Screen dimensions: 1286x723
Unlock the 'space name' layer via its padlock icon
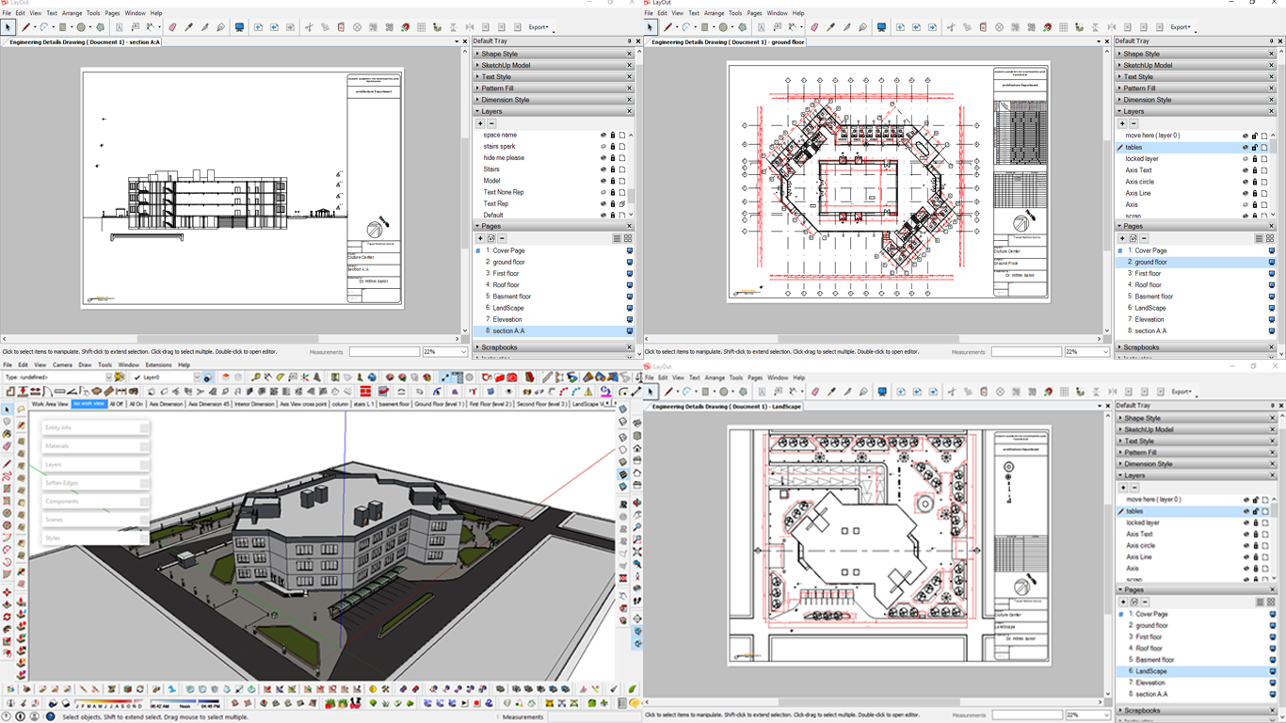pyautogui.click(x=613, y=136)
